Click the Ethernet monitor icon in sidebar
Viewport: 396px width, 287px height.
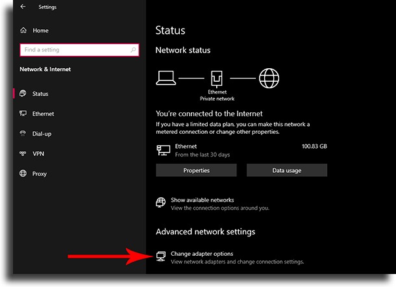pos(23,114)
